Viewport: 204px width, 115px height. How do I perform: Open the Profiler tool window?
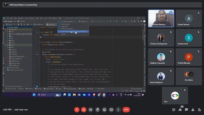click(x=90, y=89)
